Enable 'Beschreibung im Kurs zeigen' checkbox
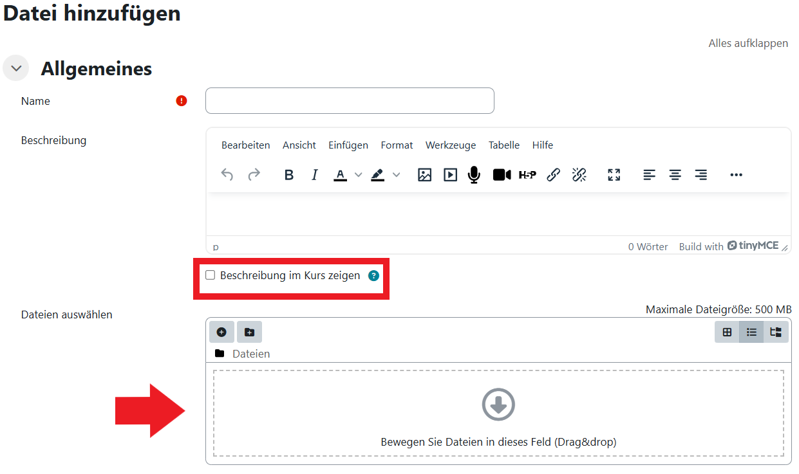 click(211, 275)
